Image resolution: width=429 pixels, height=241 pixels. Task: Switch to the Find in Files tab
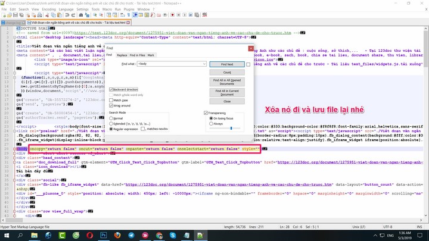137,55
